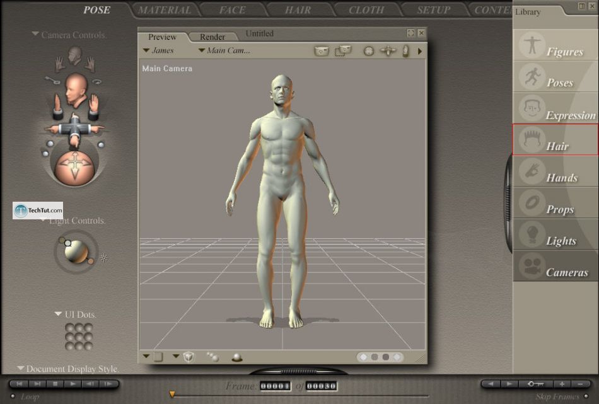Click the round tracking mode icon
Viewport: 599px width, 404px height.
369,51
